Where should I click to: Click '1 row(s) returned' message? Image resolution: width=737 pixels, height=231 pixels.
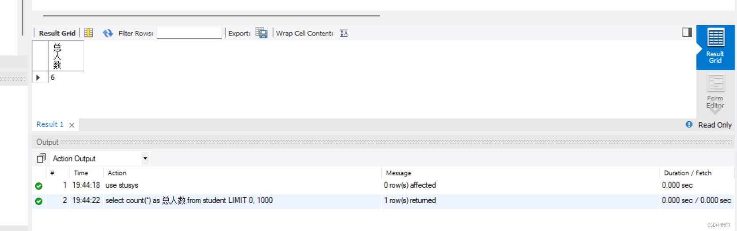[410, 201]
